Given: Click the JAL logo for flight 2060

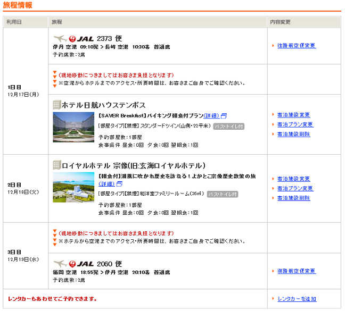Looking at the screenshot, I should point(73,264).
